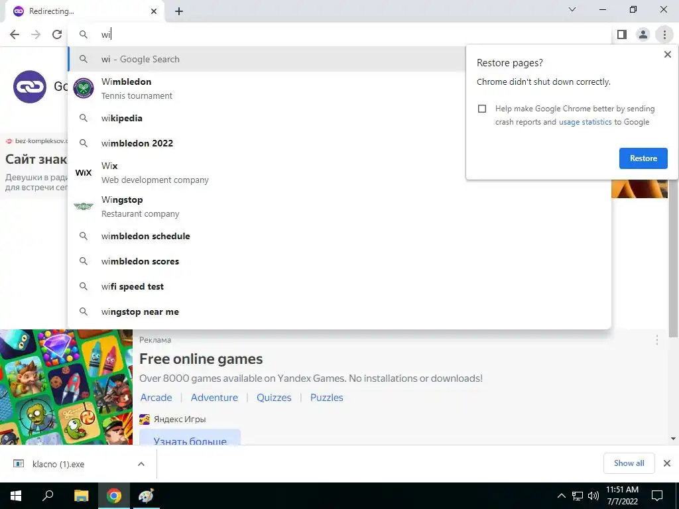The height and width of the screenshot is (509, 679).
Task: Click the Paint taskbar icon
Action: (146, 496)
